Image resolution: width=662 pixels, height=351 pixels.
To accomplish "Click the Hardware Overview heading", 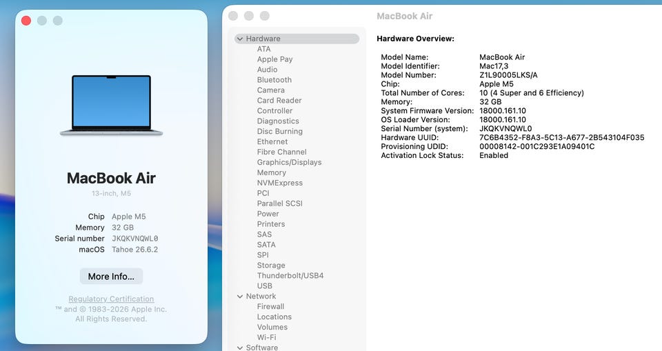I will (415, 39).
